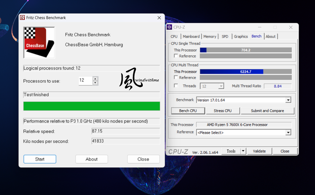Click the Stress CPU button
This screenshot has width=315, height=195.
(x=222, y=111)
